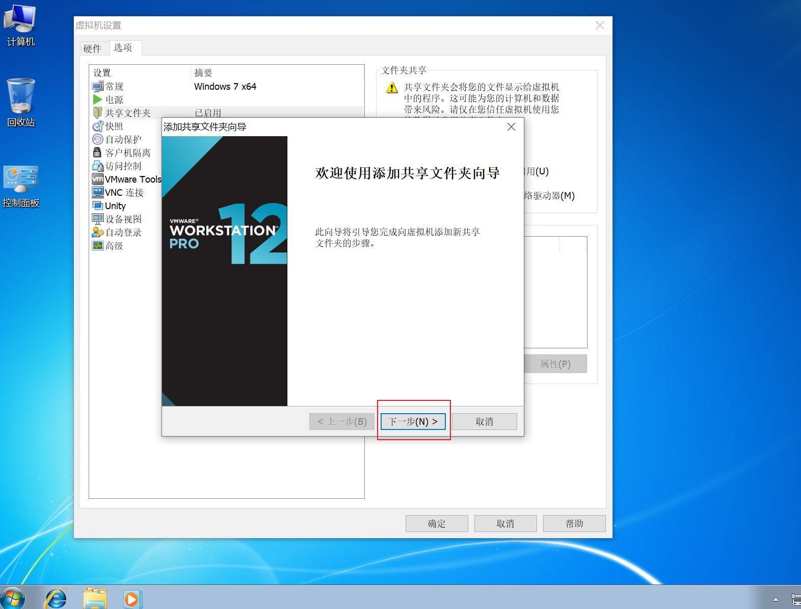This screenshot has height=609, width=801.
Task: Click the VNC 连接 monitor icon
Action: tap(98, 192)
